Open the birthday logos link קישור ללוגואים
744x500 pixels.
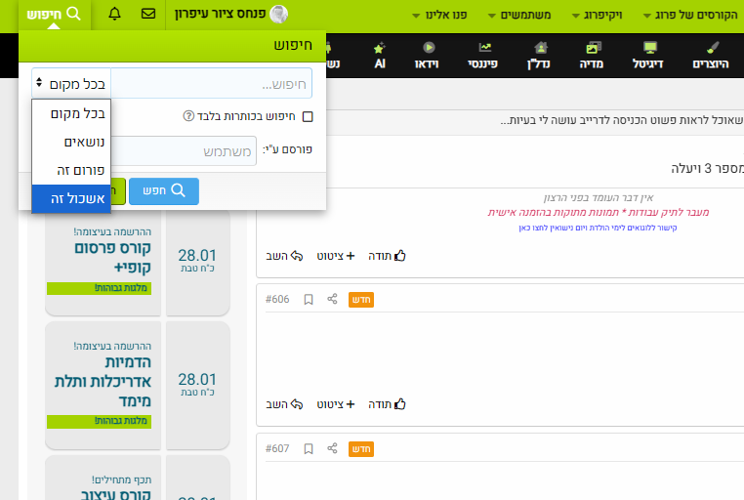tap(598, 228)
